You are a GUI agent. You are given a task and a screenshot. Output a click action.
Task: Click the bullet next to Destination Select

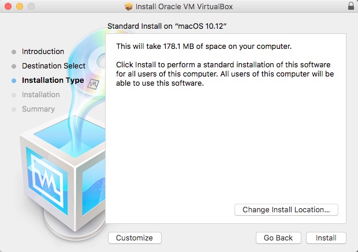click(14, 66)
